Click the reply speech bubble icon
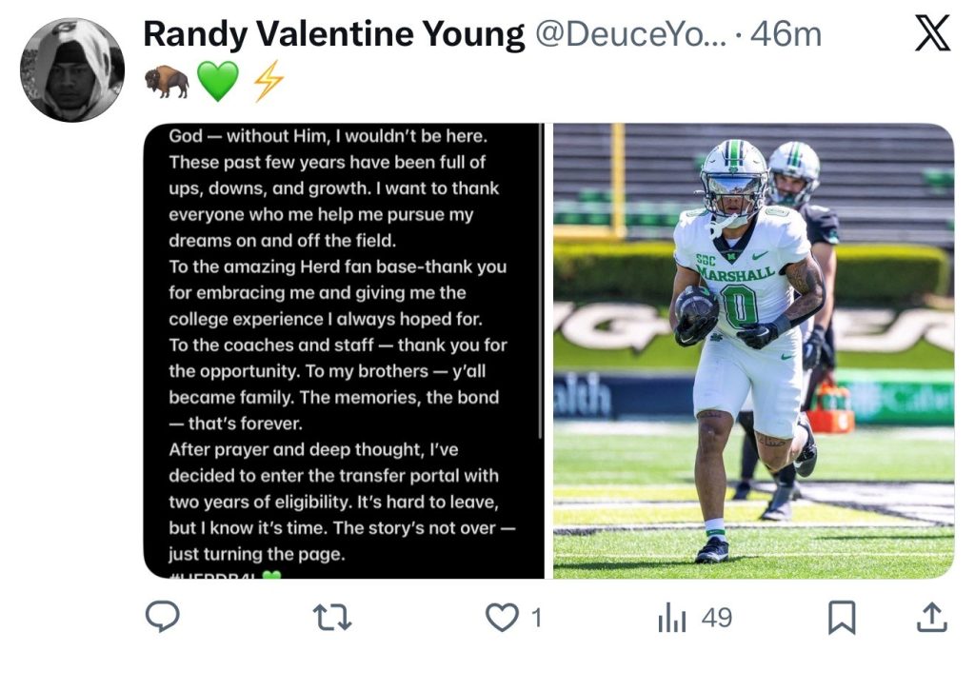975x691 pixels. click(x=163, y=617)
